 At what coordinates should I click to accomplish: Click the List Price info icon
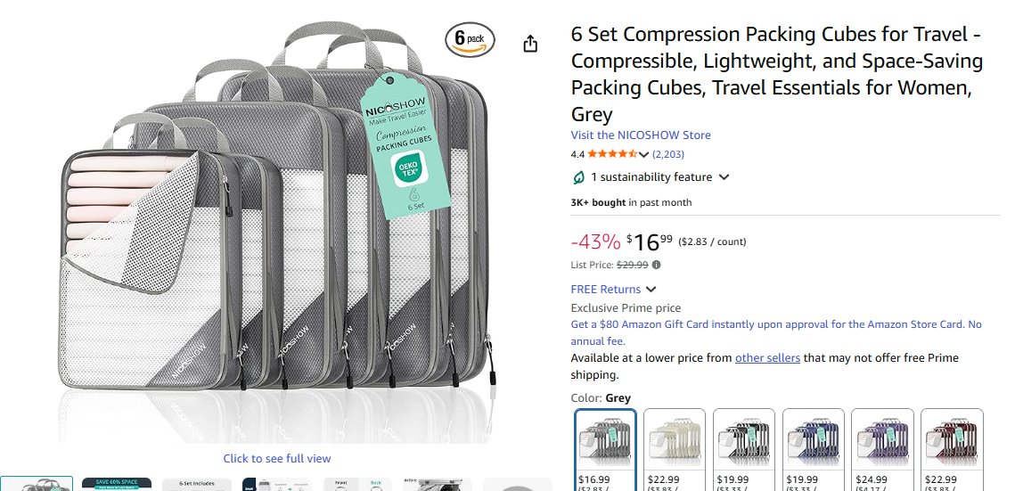pos(657,265)
